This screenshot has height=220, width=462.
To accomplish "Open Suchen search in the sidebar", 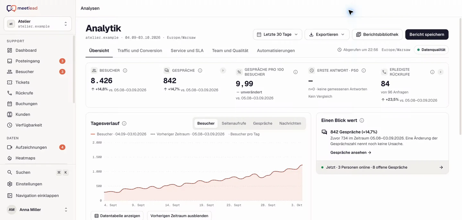I will coord(38,172).
